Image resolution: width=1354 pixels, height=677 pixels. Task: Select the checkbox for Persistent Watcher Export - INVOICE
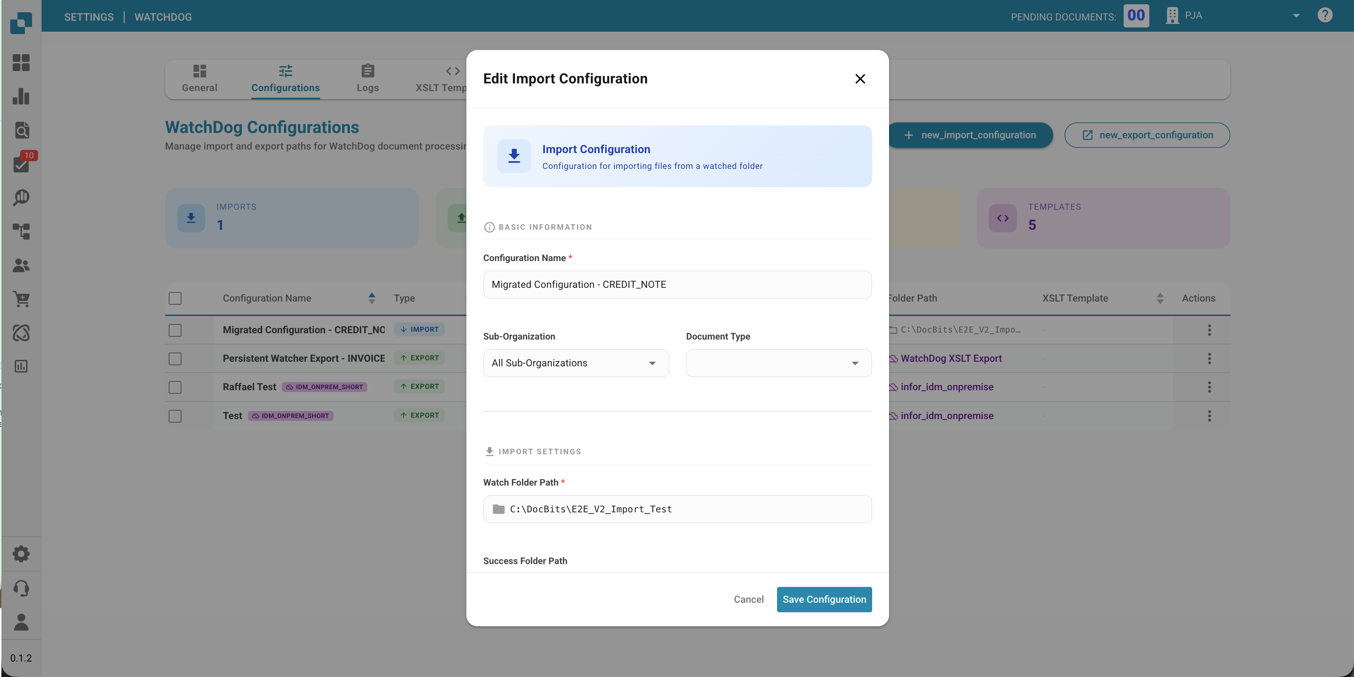pyautogui.click(x=175, y=359)
